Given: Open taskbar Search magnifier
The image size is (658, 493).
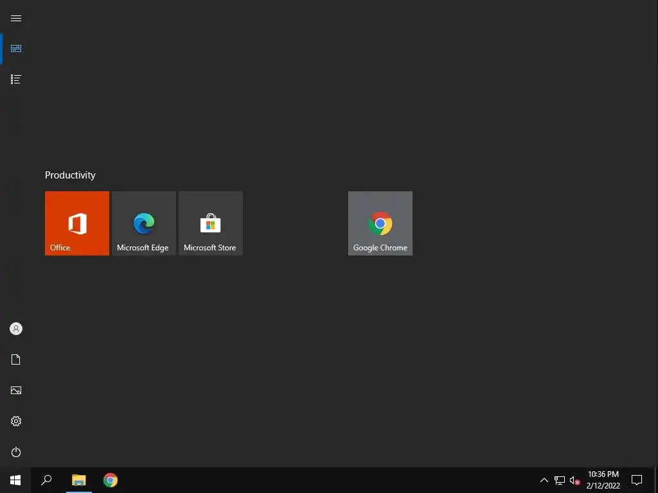Looking at the screenshot, I should [46, 480].
